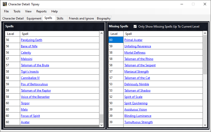The width and height of the screenshot is (211, 132).
Task: Click scroll down arrow in Missing Spells list
Action: click(x=205, y=125)
